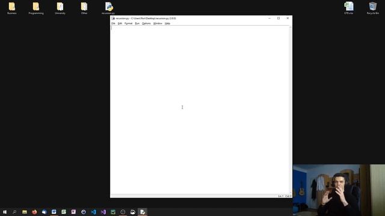
Task: Click the IDLE title bar Python icon
Action: pos(113,19)
